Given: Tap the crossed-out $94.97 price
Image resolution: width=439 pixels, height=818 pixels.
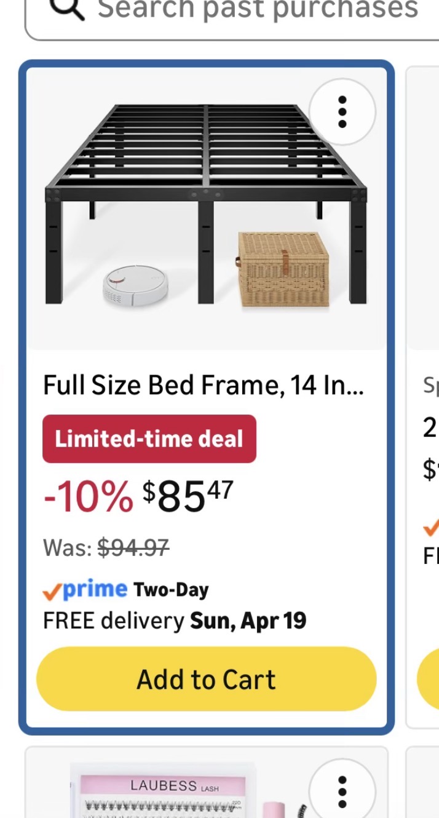Looking at the screenshot, I should [x=133, y=547].
